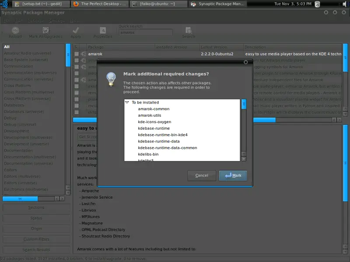Select kdelibs-bin in the dialog list
This screenshot has width=350, height=262.
(148, 154)
